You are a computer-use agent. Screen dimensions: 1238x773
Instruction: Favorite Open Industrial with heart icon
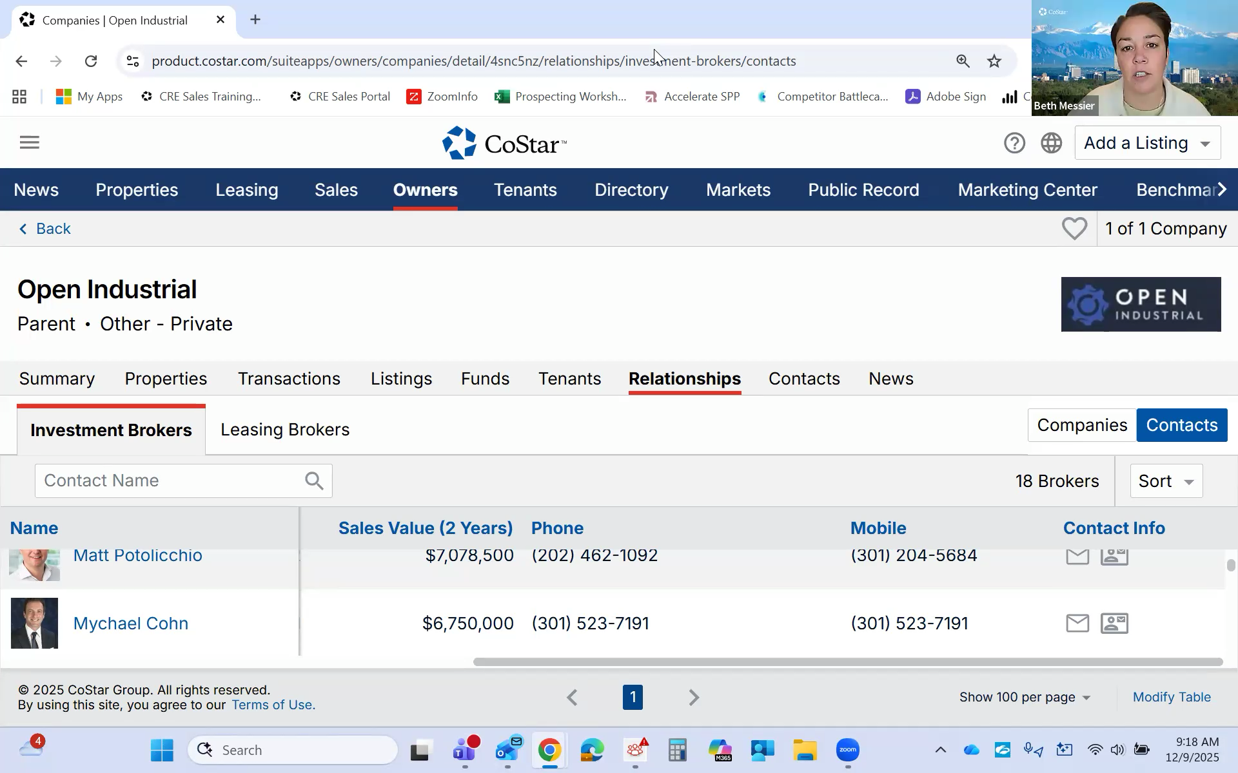[x=1074, y=229]
